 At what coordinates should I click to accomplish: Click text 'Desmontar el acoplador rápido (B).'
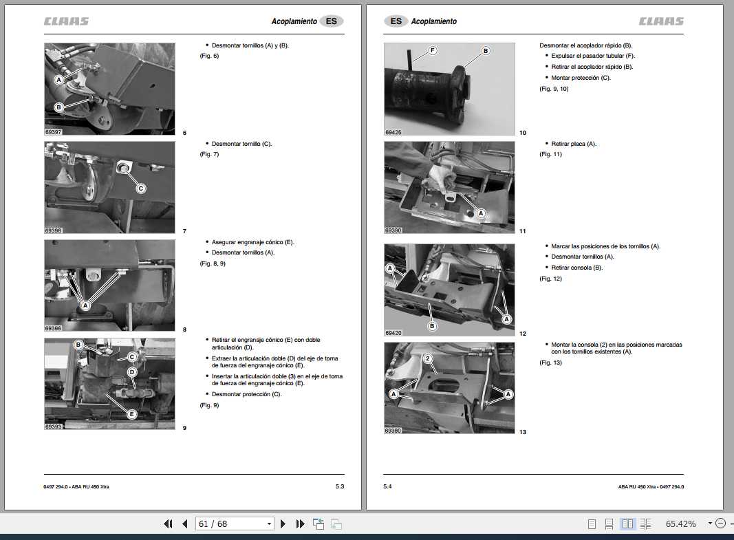click(x=585, y=45)
